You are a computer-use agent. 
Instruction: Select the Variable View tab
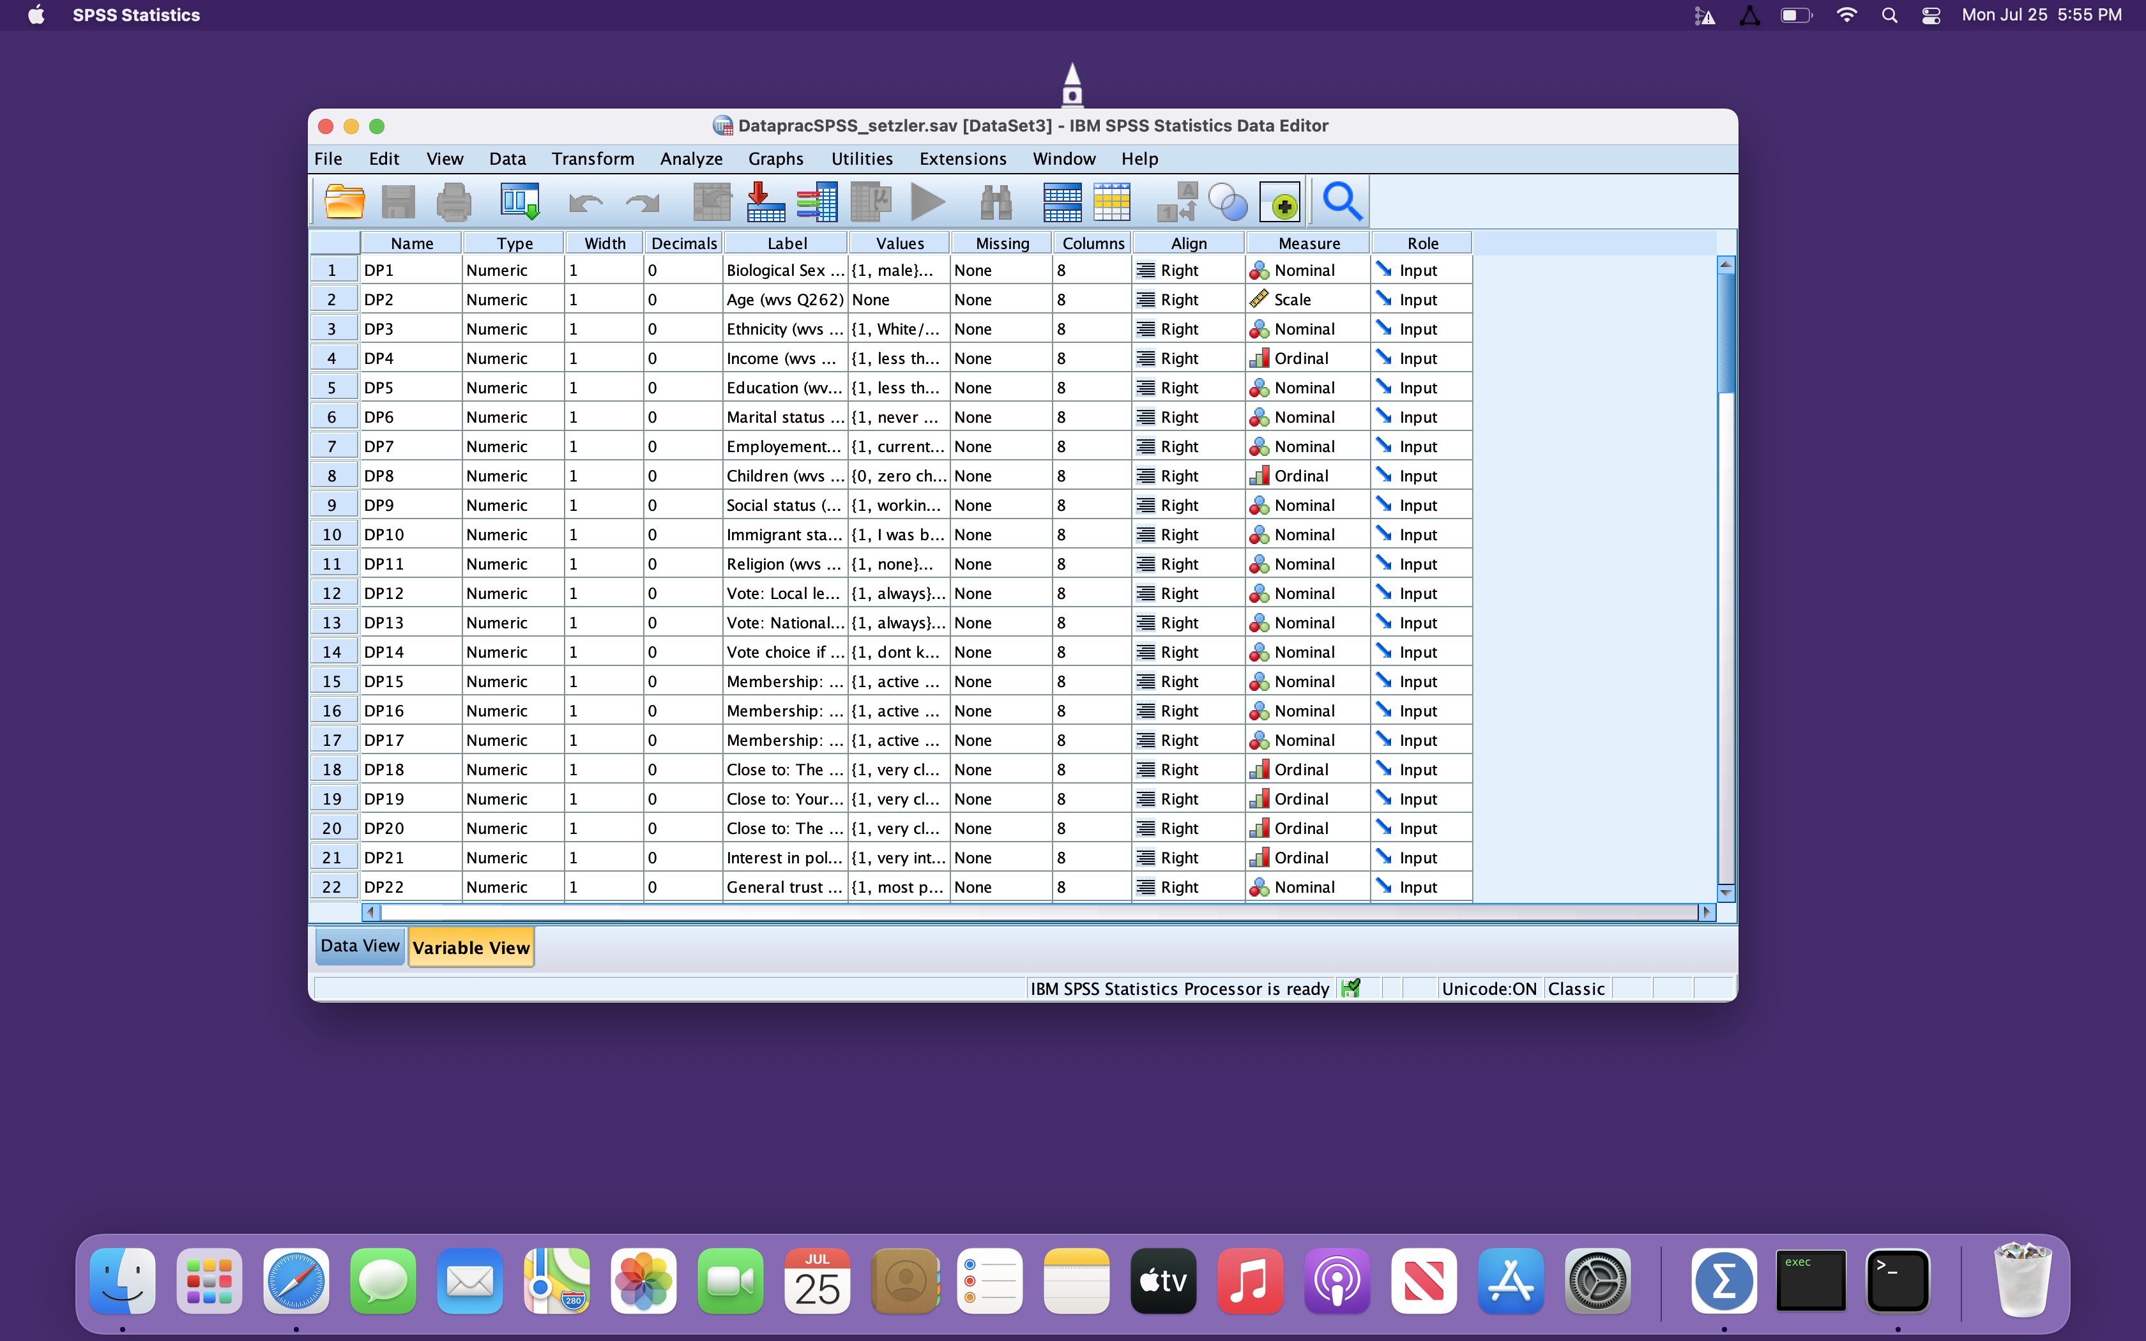(471, 947)
